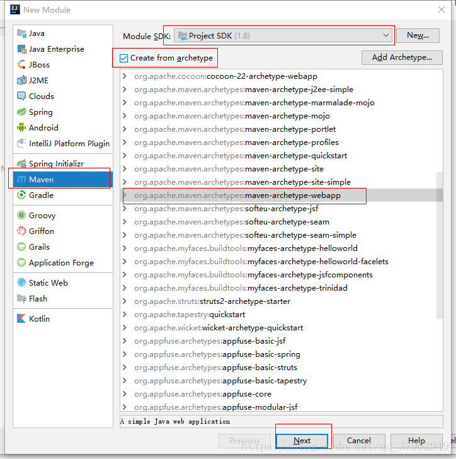Click the Java module type icon

tap(21, 33)
